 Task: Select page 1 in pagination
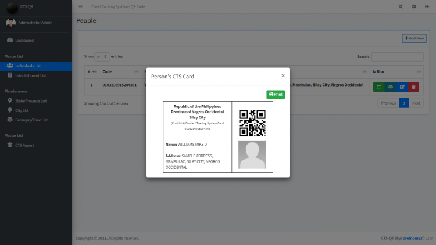coord(404,103)
